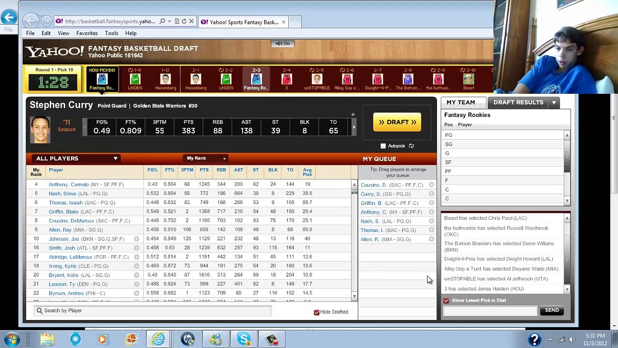Open the Draft Results dropdown arrow
The width and height of the screenshot is (618, 348).
(x=554, y=102)
